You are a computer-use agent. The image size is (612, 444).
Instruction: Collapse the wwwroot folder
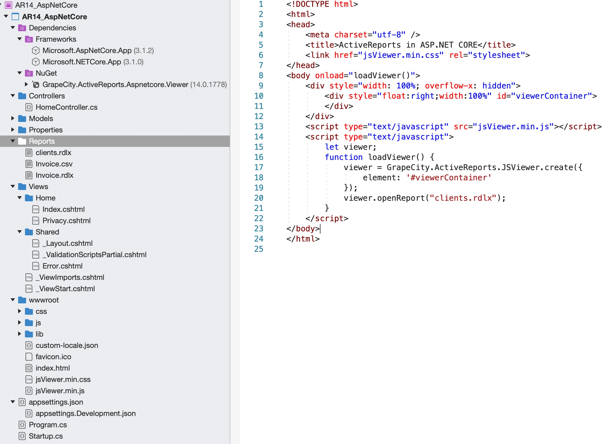point(13,300)
